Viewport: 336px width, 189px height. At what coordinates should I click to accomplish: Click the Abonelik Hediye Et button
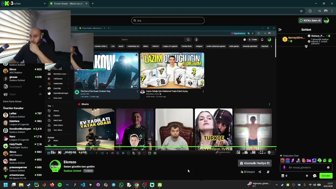pyautogui.click(x=255, y=163)
